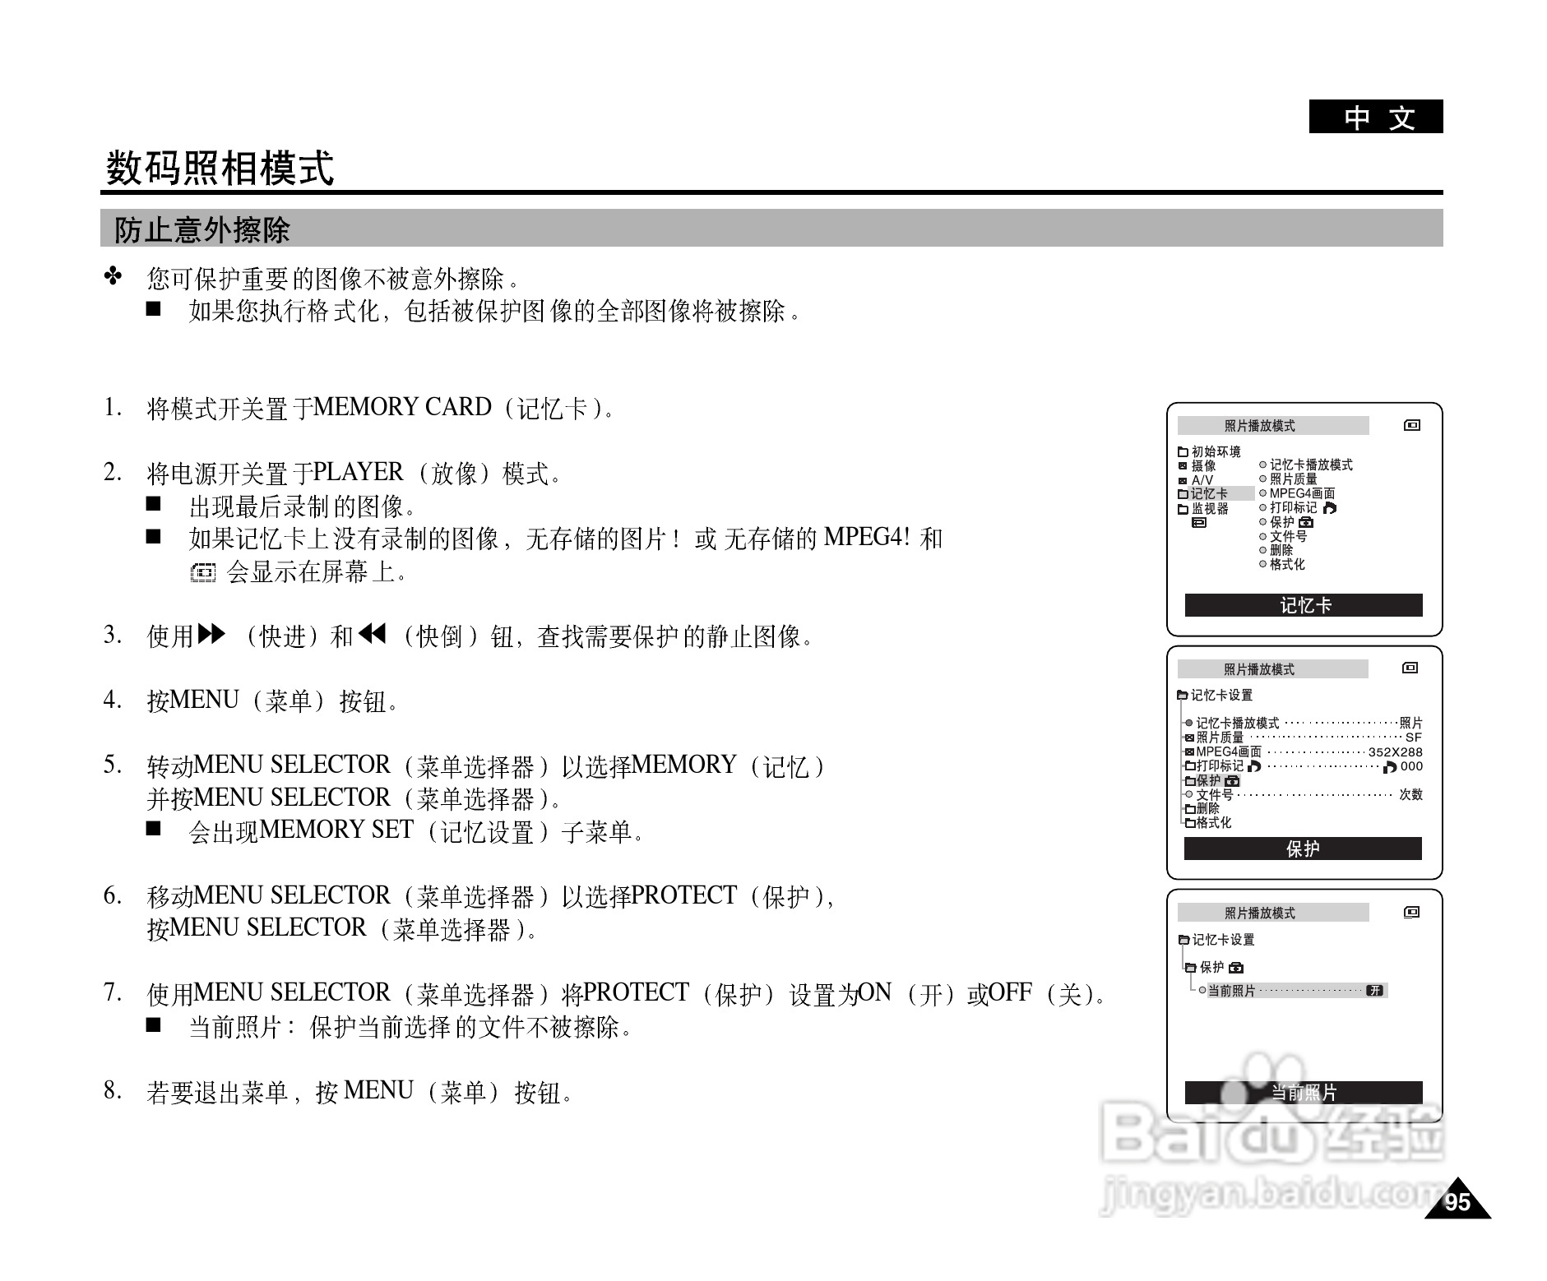Image resolution: width=1547 pixels, height=1281 pixels.
Task: Expand 打印标记 folder in settings list
Action: pyautogui.click(x=1189, y=766)
